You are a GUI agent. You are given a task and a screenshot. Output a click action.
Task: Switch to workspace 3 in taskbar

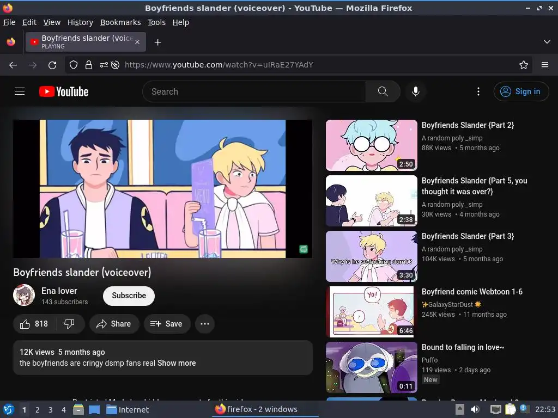[x=51, y=410]
